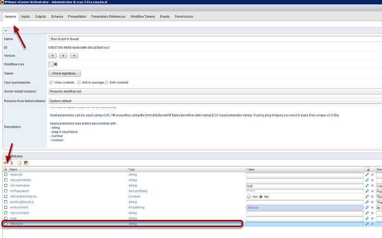
Task: Click the link icon for environment row
Action: point(368,207)
